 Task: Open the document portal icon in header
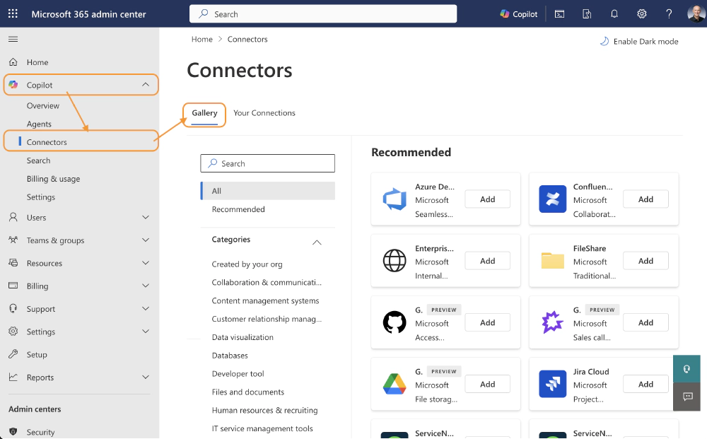tap(587, 14)
